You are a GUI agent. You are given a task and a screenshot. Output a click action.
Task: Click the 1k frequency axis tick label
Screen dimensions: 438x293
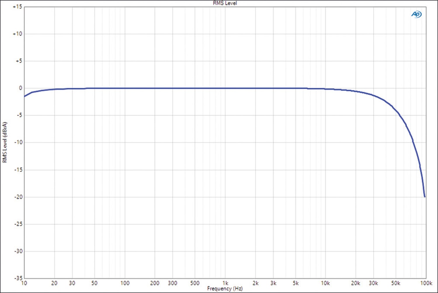click(225, 283)
